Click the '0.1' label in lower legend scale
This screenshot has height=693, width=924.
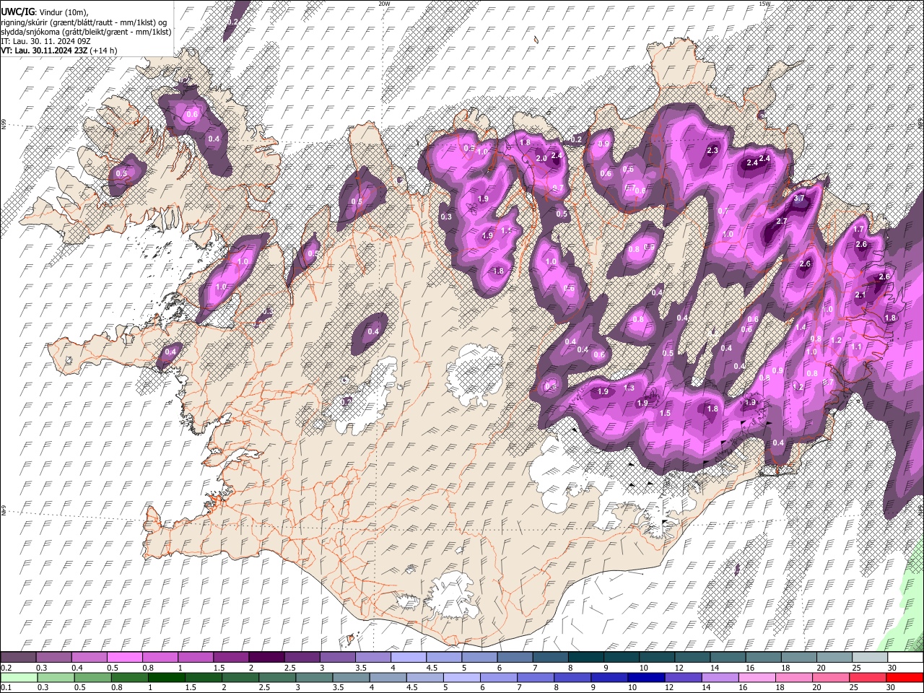6,687
